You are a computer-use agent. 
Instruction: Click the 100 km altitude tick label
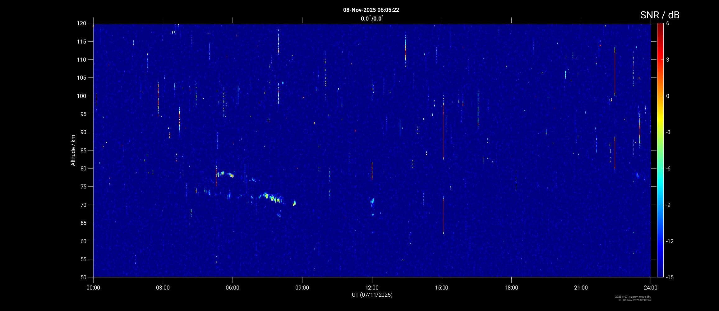[x=81, y=96]
